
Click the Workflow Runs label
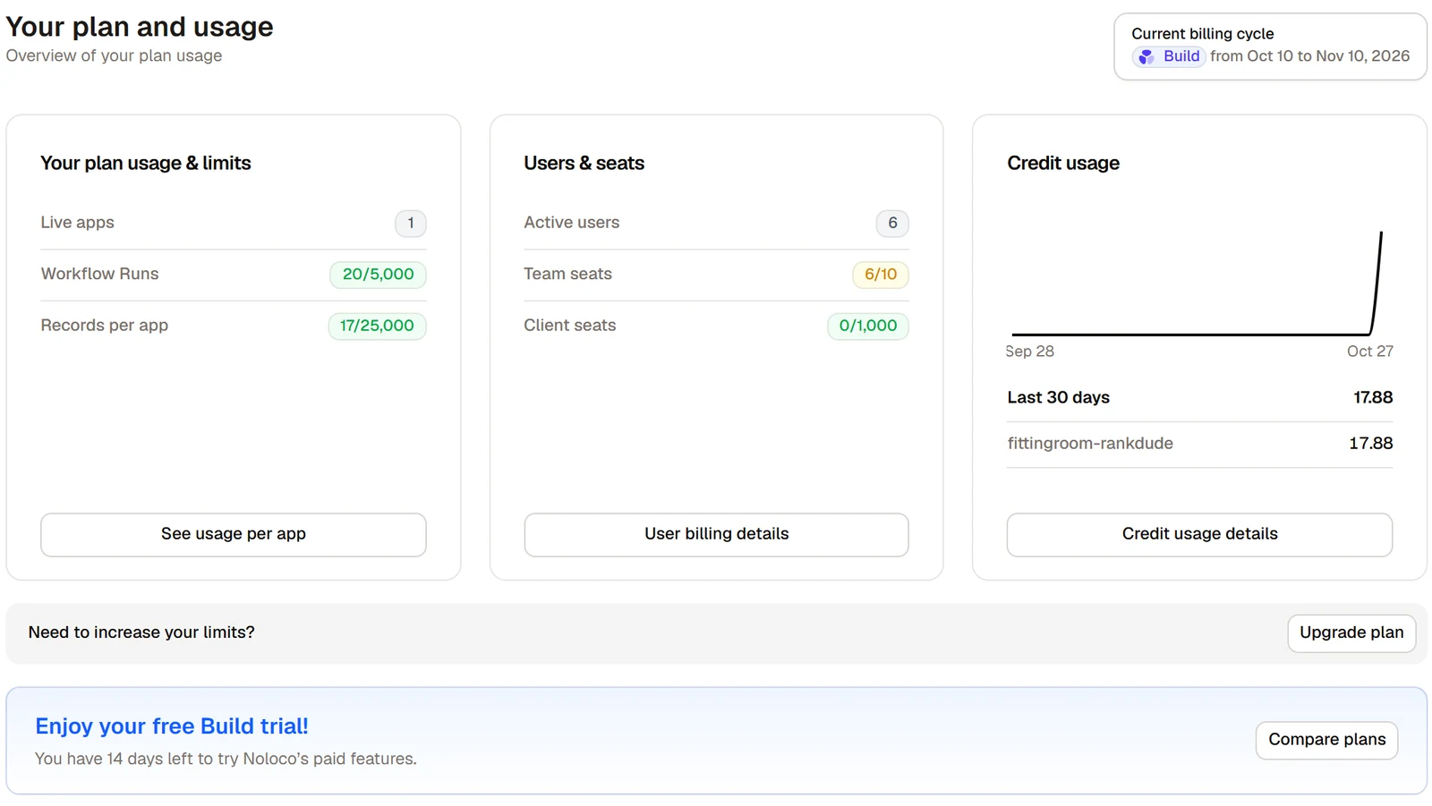pyautogui.click(x=100, y=275)
